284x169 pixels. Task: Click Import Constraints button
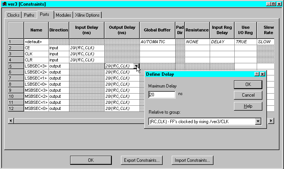(192, 160)
